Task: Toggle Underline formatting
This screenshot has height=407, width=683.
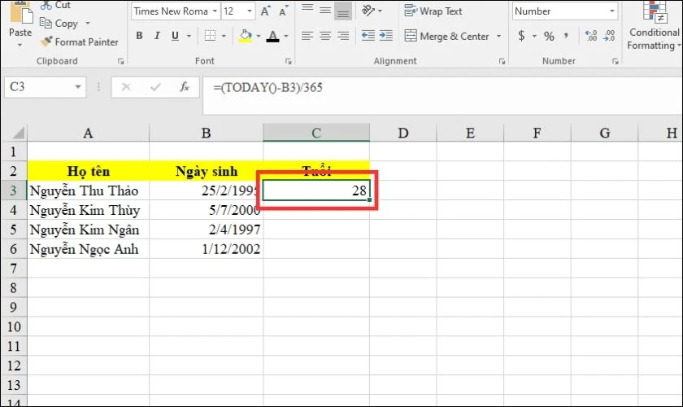Action: [175, 36]
